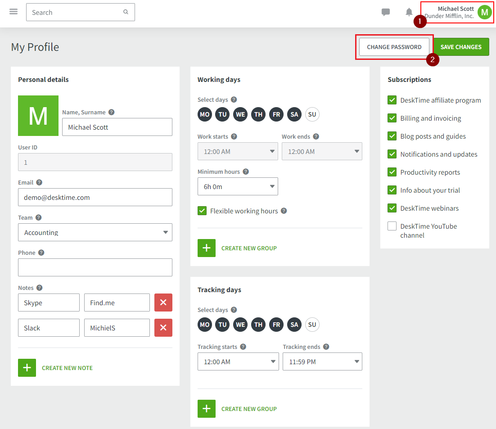Viewport: 496px width, 429px height.
Task: Toggle SU in Tracking days
Action: click(312, 325)
